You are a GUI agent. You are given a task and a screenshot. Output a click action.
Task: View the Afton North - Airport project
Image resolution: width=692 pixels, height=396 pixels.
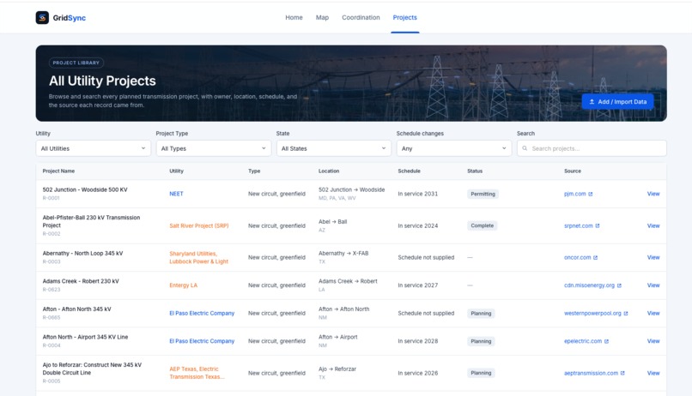coord(653,341)
